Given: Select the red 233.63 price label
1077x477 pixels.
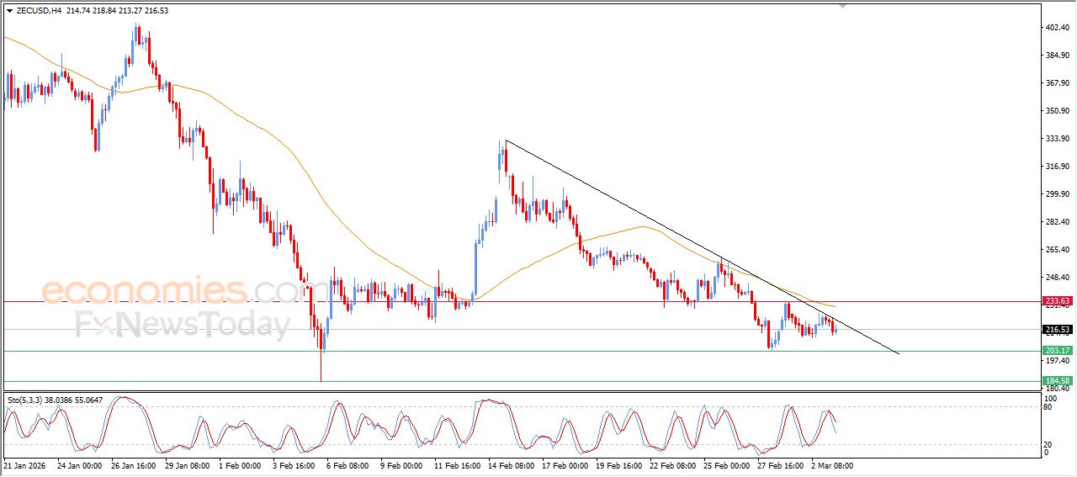Looking at the screenshot, I should pos(1056,301).
